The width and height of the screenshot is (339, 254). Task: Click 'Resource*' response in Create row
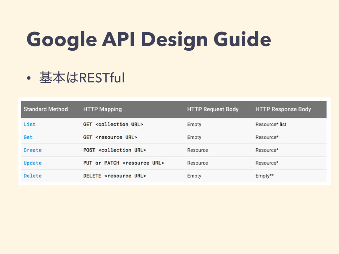coord(267,150)
